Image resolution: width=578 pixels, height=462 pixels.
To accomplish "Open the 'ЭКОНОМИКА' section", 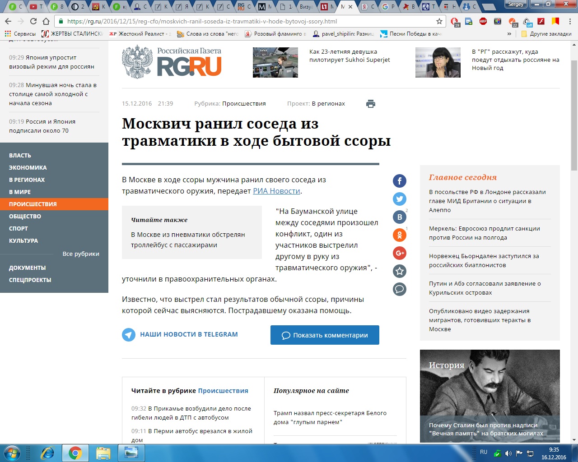I will 28,167.
